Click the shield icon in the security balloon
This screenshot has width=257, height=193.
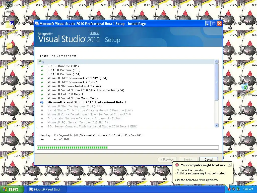(177, 165)
